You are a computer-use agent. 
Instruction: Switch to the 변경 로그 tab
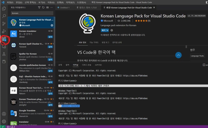click(105, 42)
